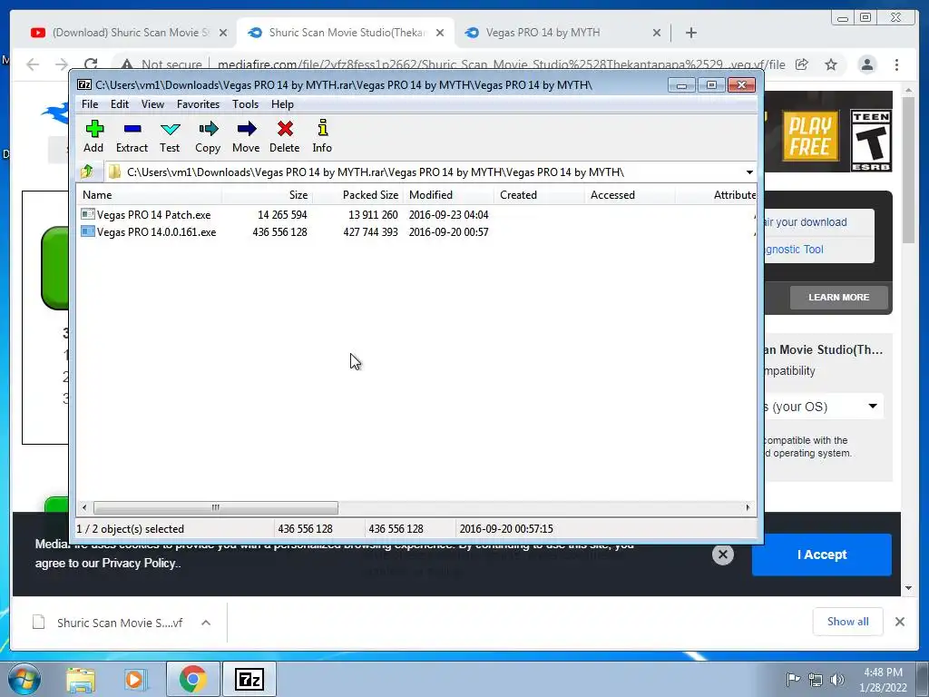Open the Chrome profile avatar icon
Image resolution: width=929 pixels, height=697 pixels.
click(866, 64)
